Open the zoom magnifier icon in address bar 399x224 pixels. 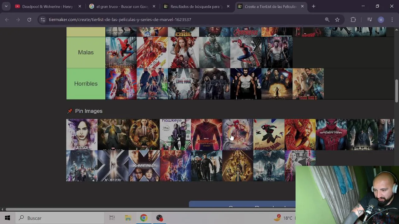click(x=327, y=20)
